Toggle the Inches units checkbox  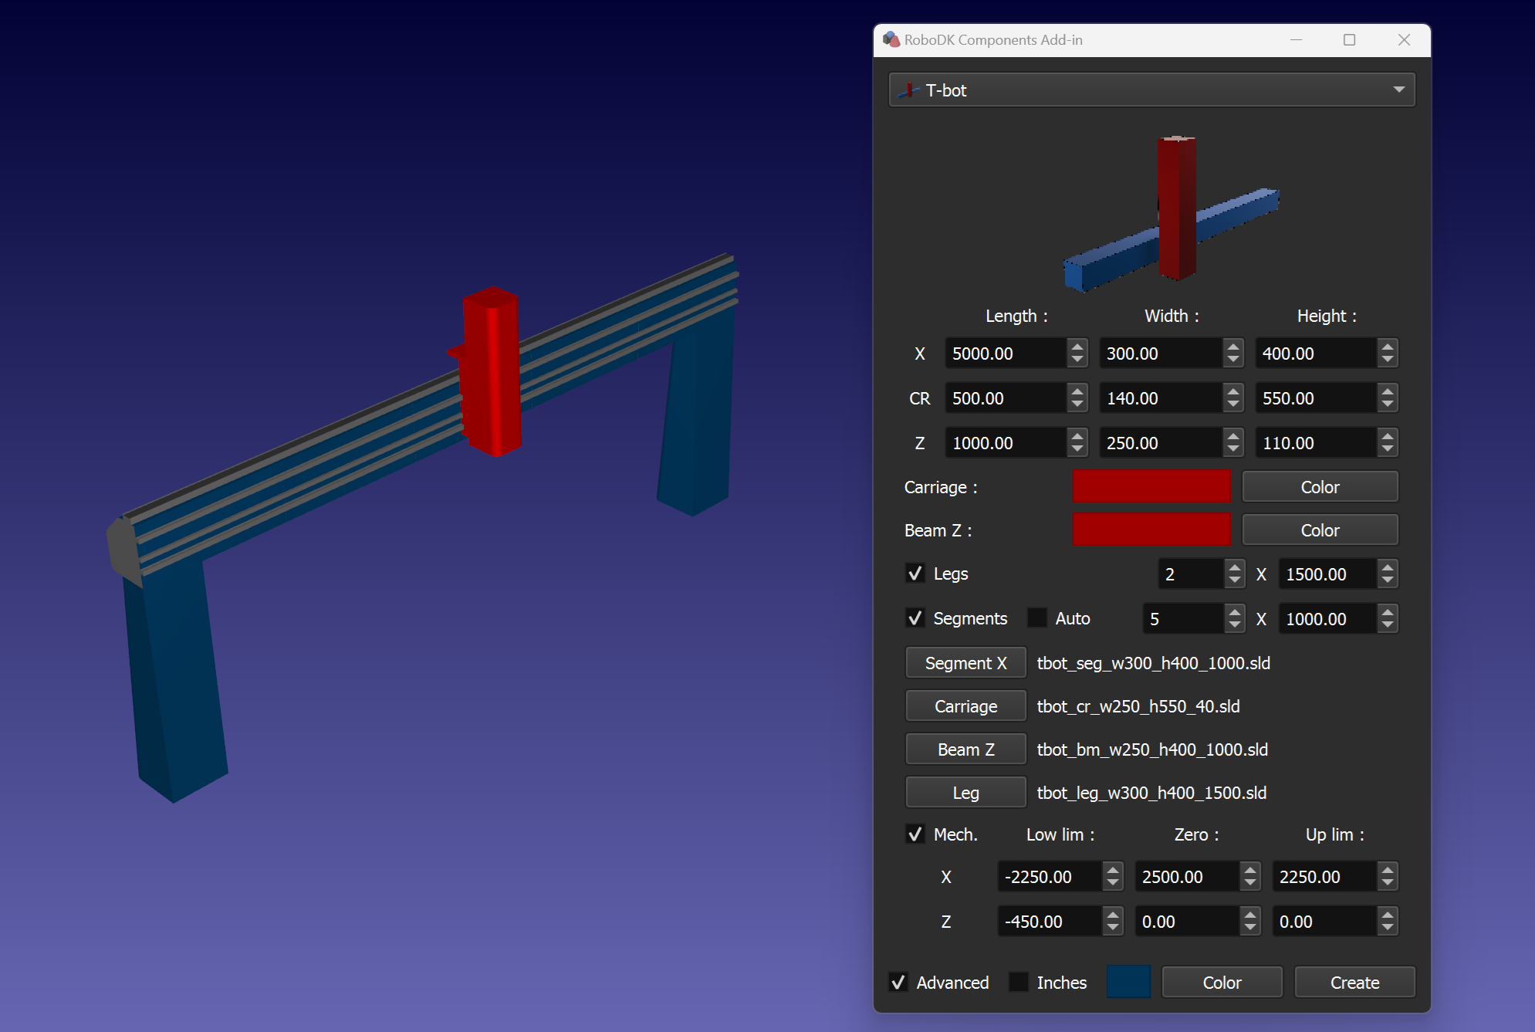tap(1019, 983)
